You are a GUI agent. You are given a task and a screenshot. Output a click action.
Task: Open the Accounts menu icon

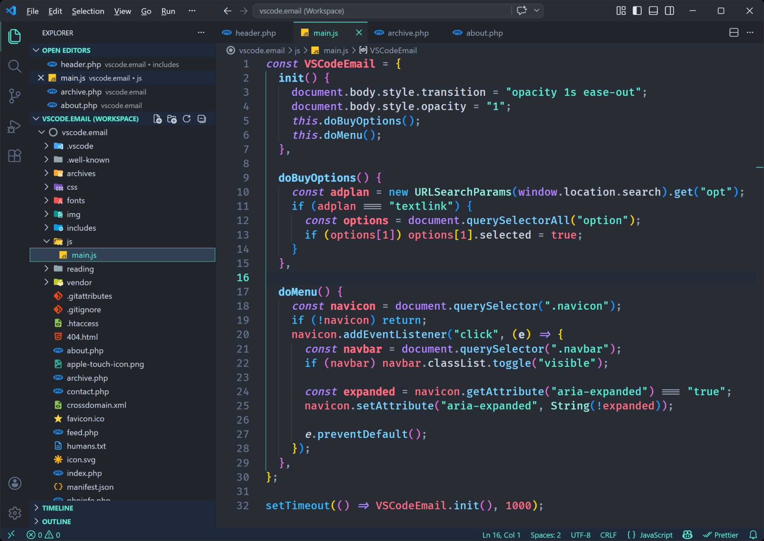15,483
